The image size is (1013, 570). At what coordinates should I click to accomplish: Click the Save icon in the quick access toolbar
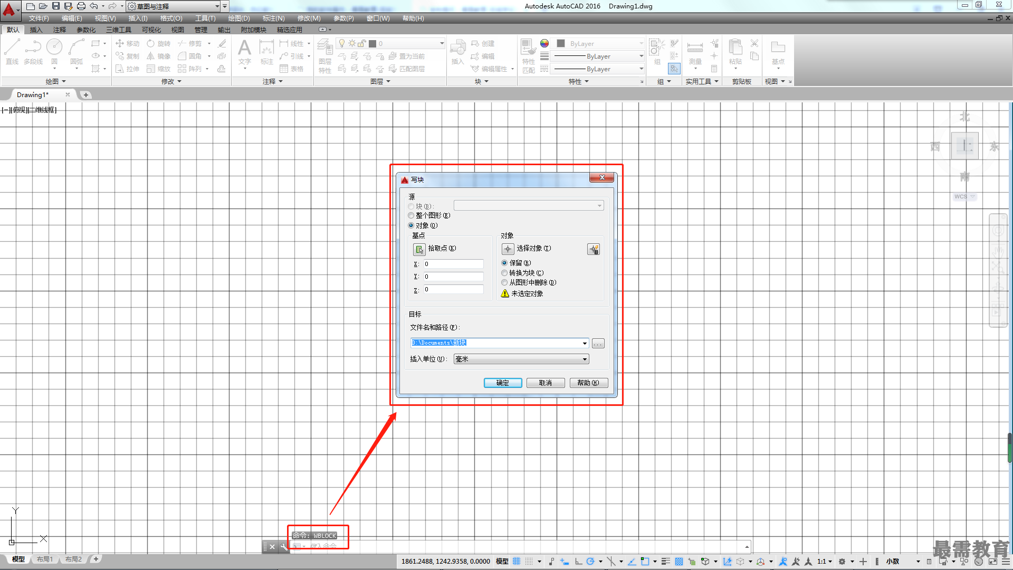coord(56,6)
